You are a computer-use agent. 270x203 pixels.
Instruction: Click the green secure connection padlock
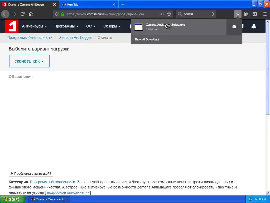tap(62, 14)
